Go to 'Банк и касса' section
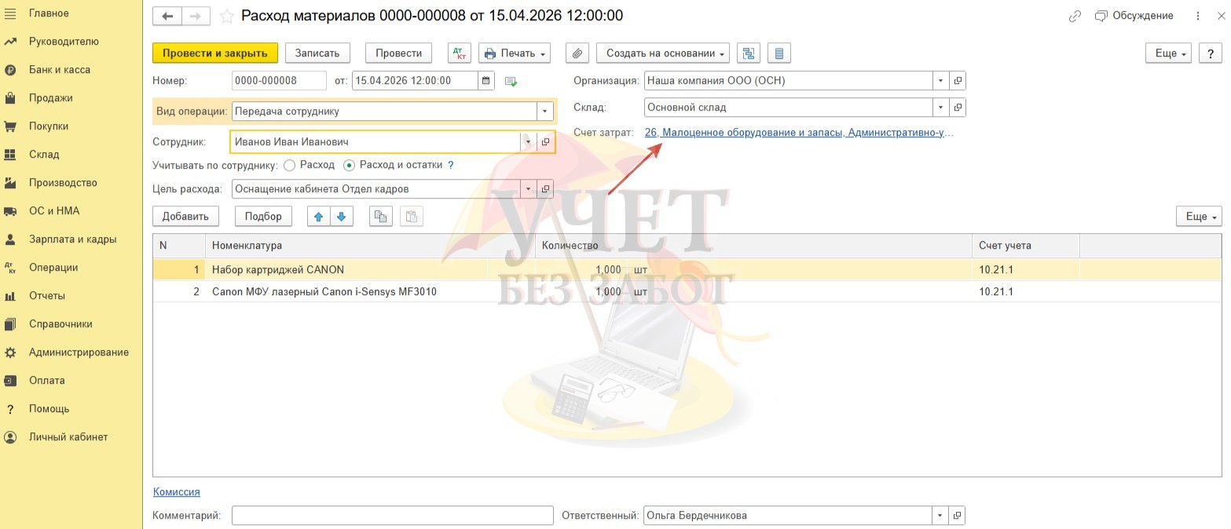1231x529 pixels. (x=59, y=70)
